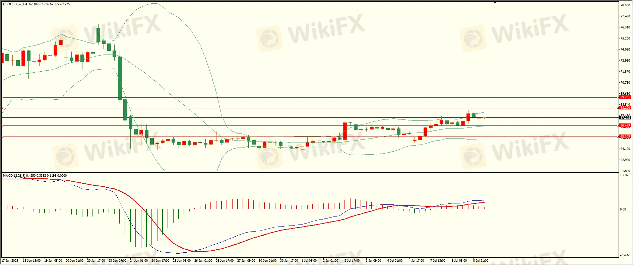Select the 69.261 horizontal line price tag
The height and width of the screenshot is (265, 633).
pos(625,97)
